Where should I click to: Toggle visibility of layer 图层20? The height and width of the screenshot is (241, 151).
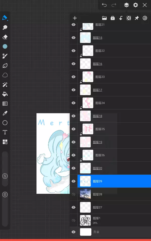tap(73, 168)
